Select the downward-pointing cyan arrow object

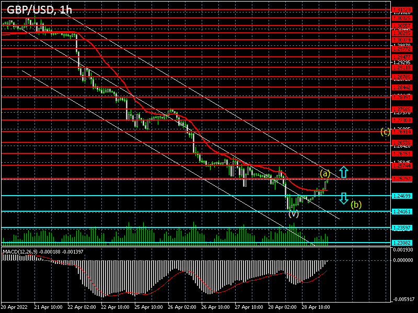tap(344, 198)
